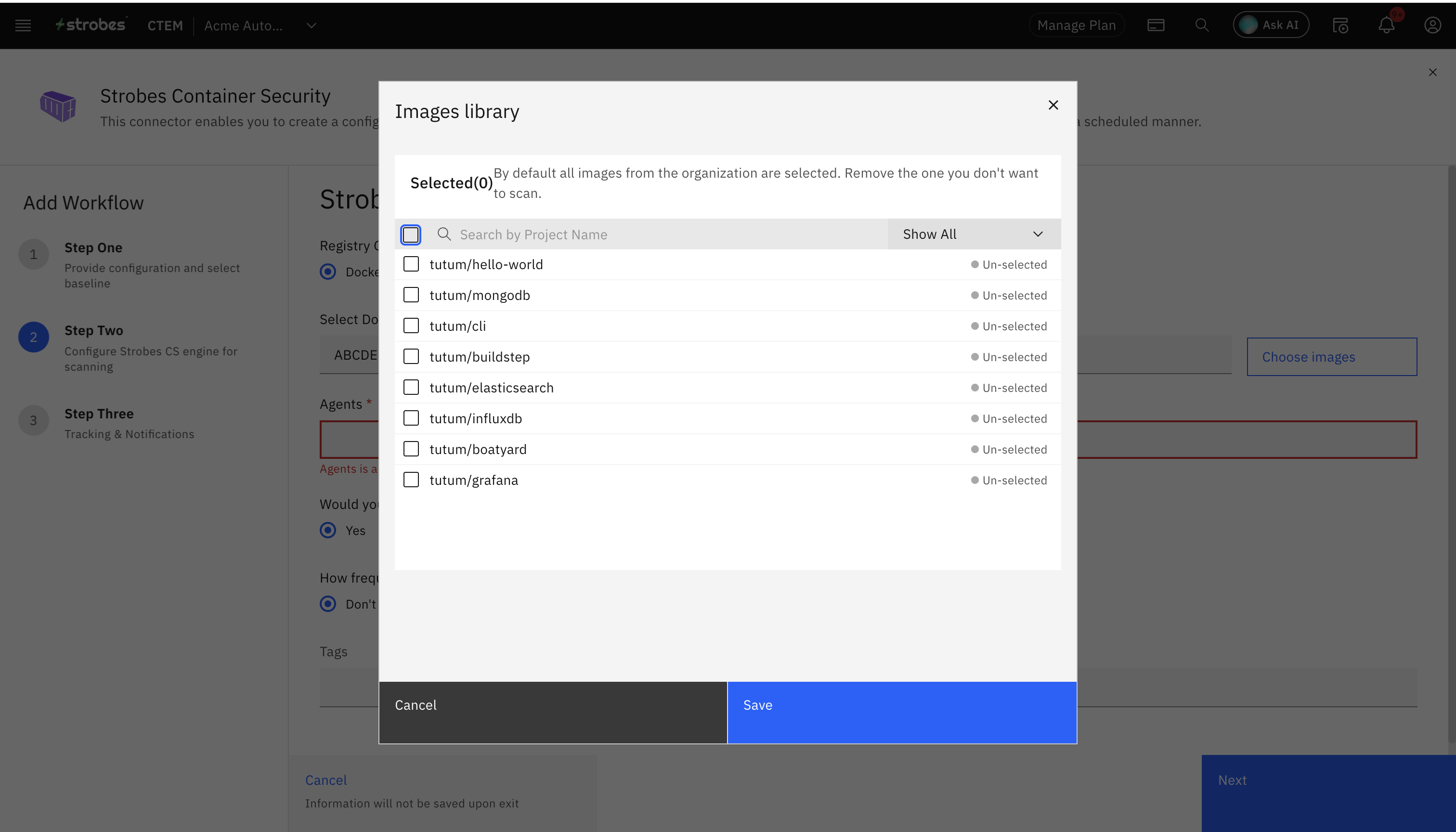Viewport: 1456px width, 832px height.
Task: Open the hamburger navigation menu
Action: [x=23, y=25]
